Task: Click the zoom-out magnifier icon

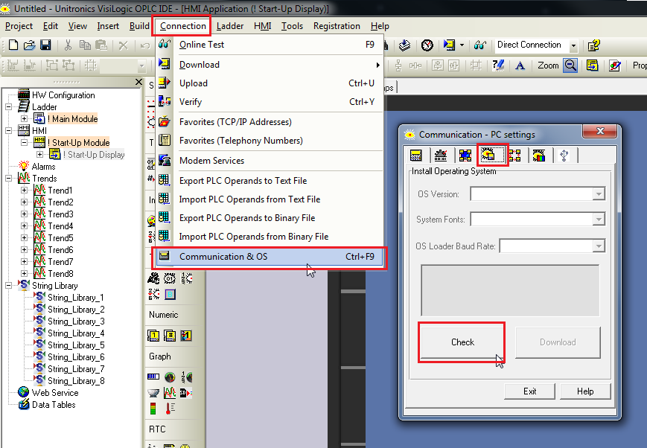Action: [x=570, y=65]
